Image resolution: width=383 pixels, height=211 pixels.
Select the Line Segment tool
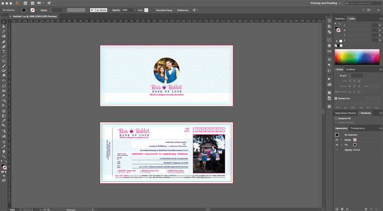(4, 56)
